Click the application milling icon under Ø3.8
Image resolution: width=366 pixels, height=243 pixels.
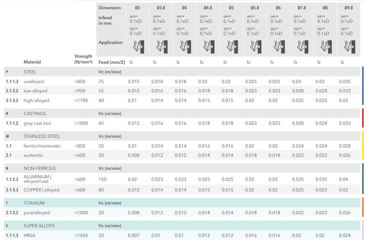[162, 47]
